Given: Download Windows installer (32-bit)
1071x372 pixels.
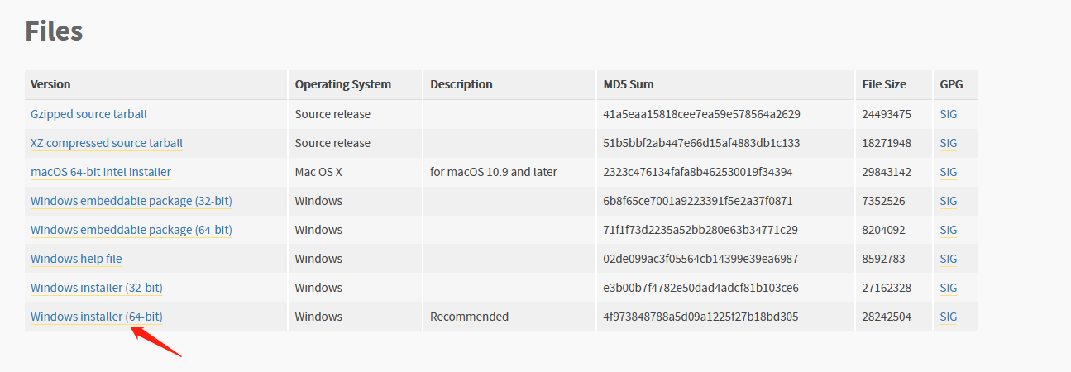Looking at the screenshot, I should click(97, 288).
